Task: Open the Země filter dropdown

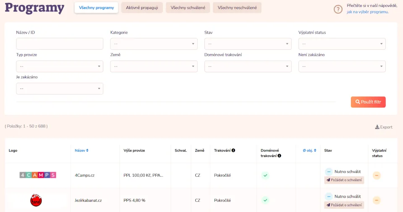Action: point(154,66)
